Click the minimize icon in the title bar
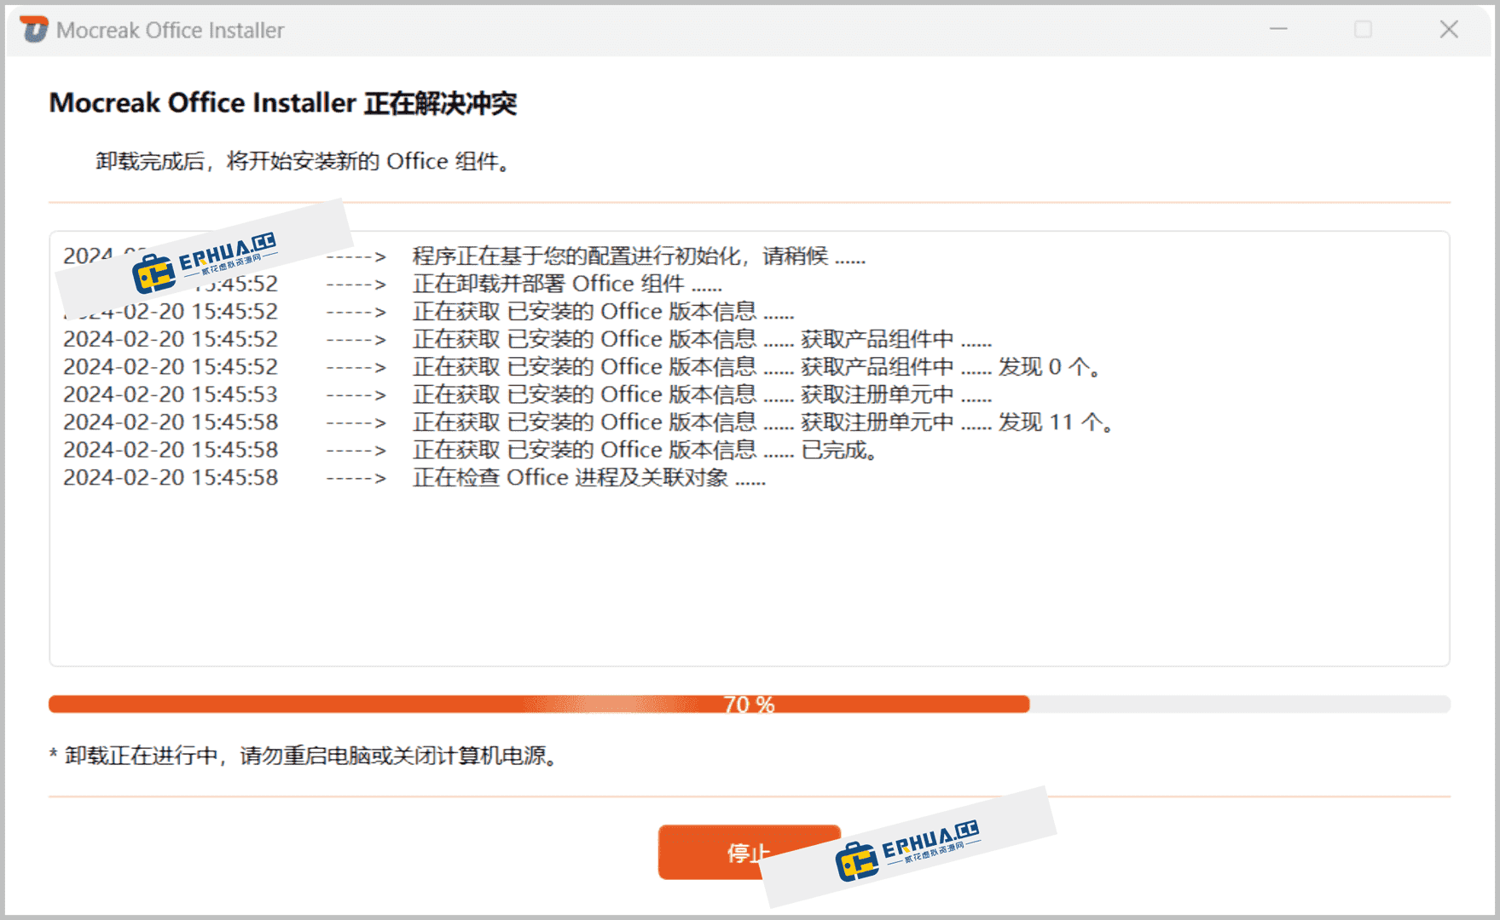Image resolution: width=1500 pixels, height=920 pixels. pyautogui.click(x=1278, y=29)
